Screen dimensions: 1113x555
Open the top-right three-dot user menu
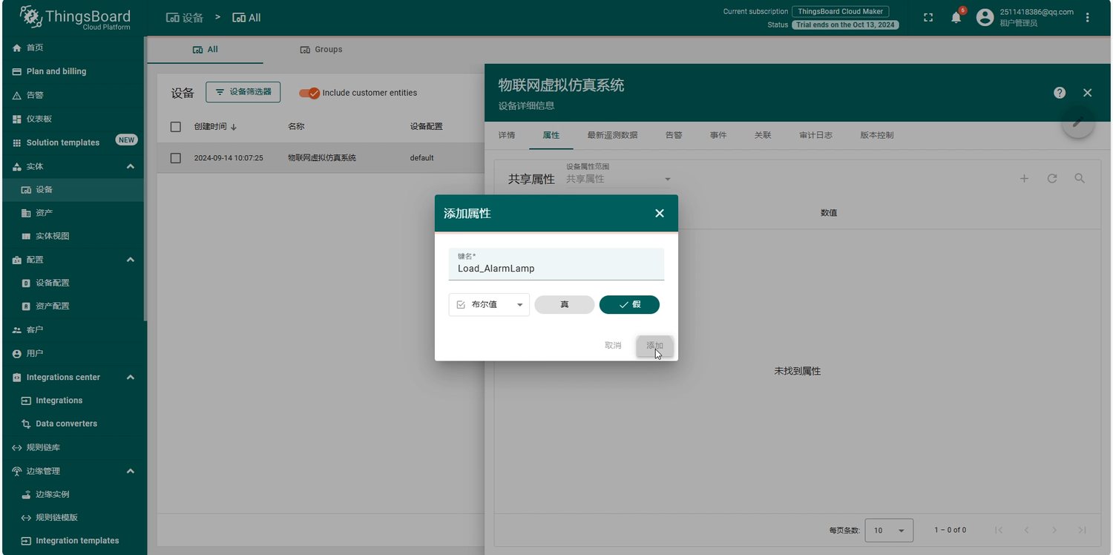(x=1088, y=18)
